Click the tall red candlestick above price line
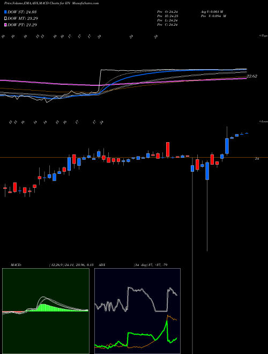 click(168, 149)
